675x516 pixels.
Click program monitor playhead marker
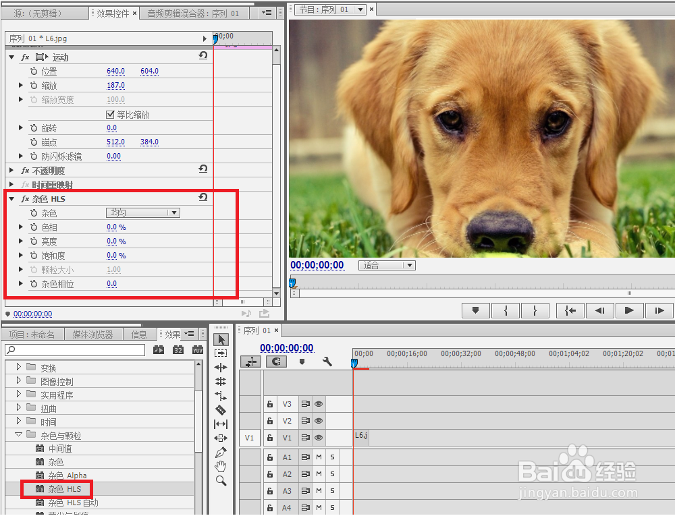click(292, 283)
